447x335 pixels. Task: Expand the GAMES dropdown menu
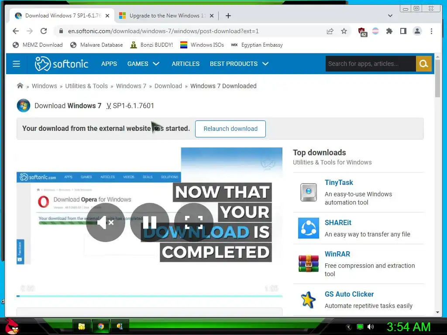pyautogui.click(x=143, y=64)
